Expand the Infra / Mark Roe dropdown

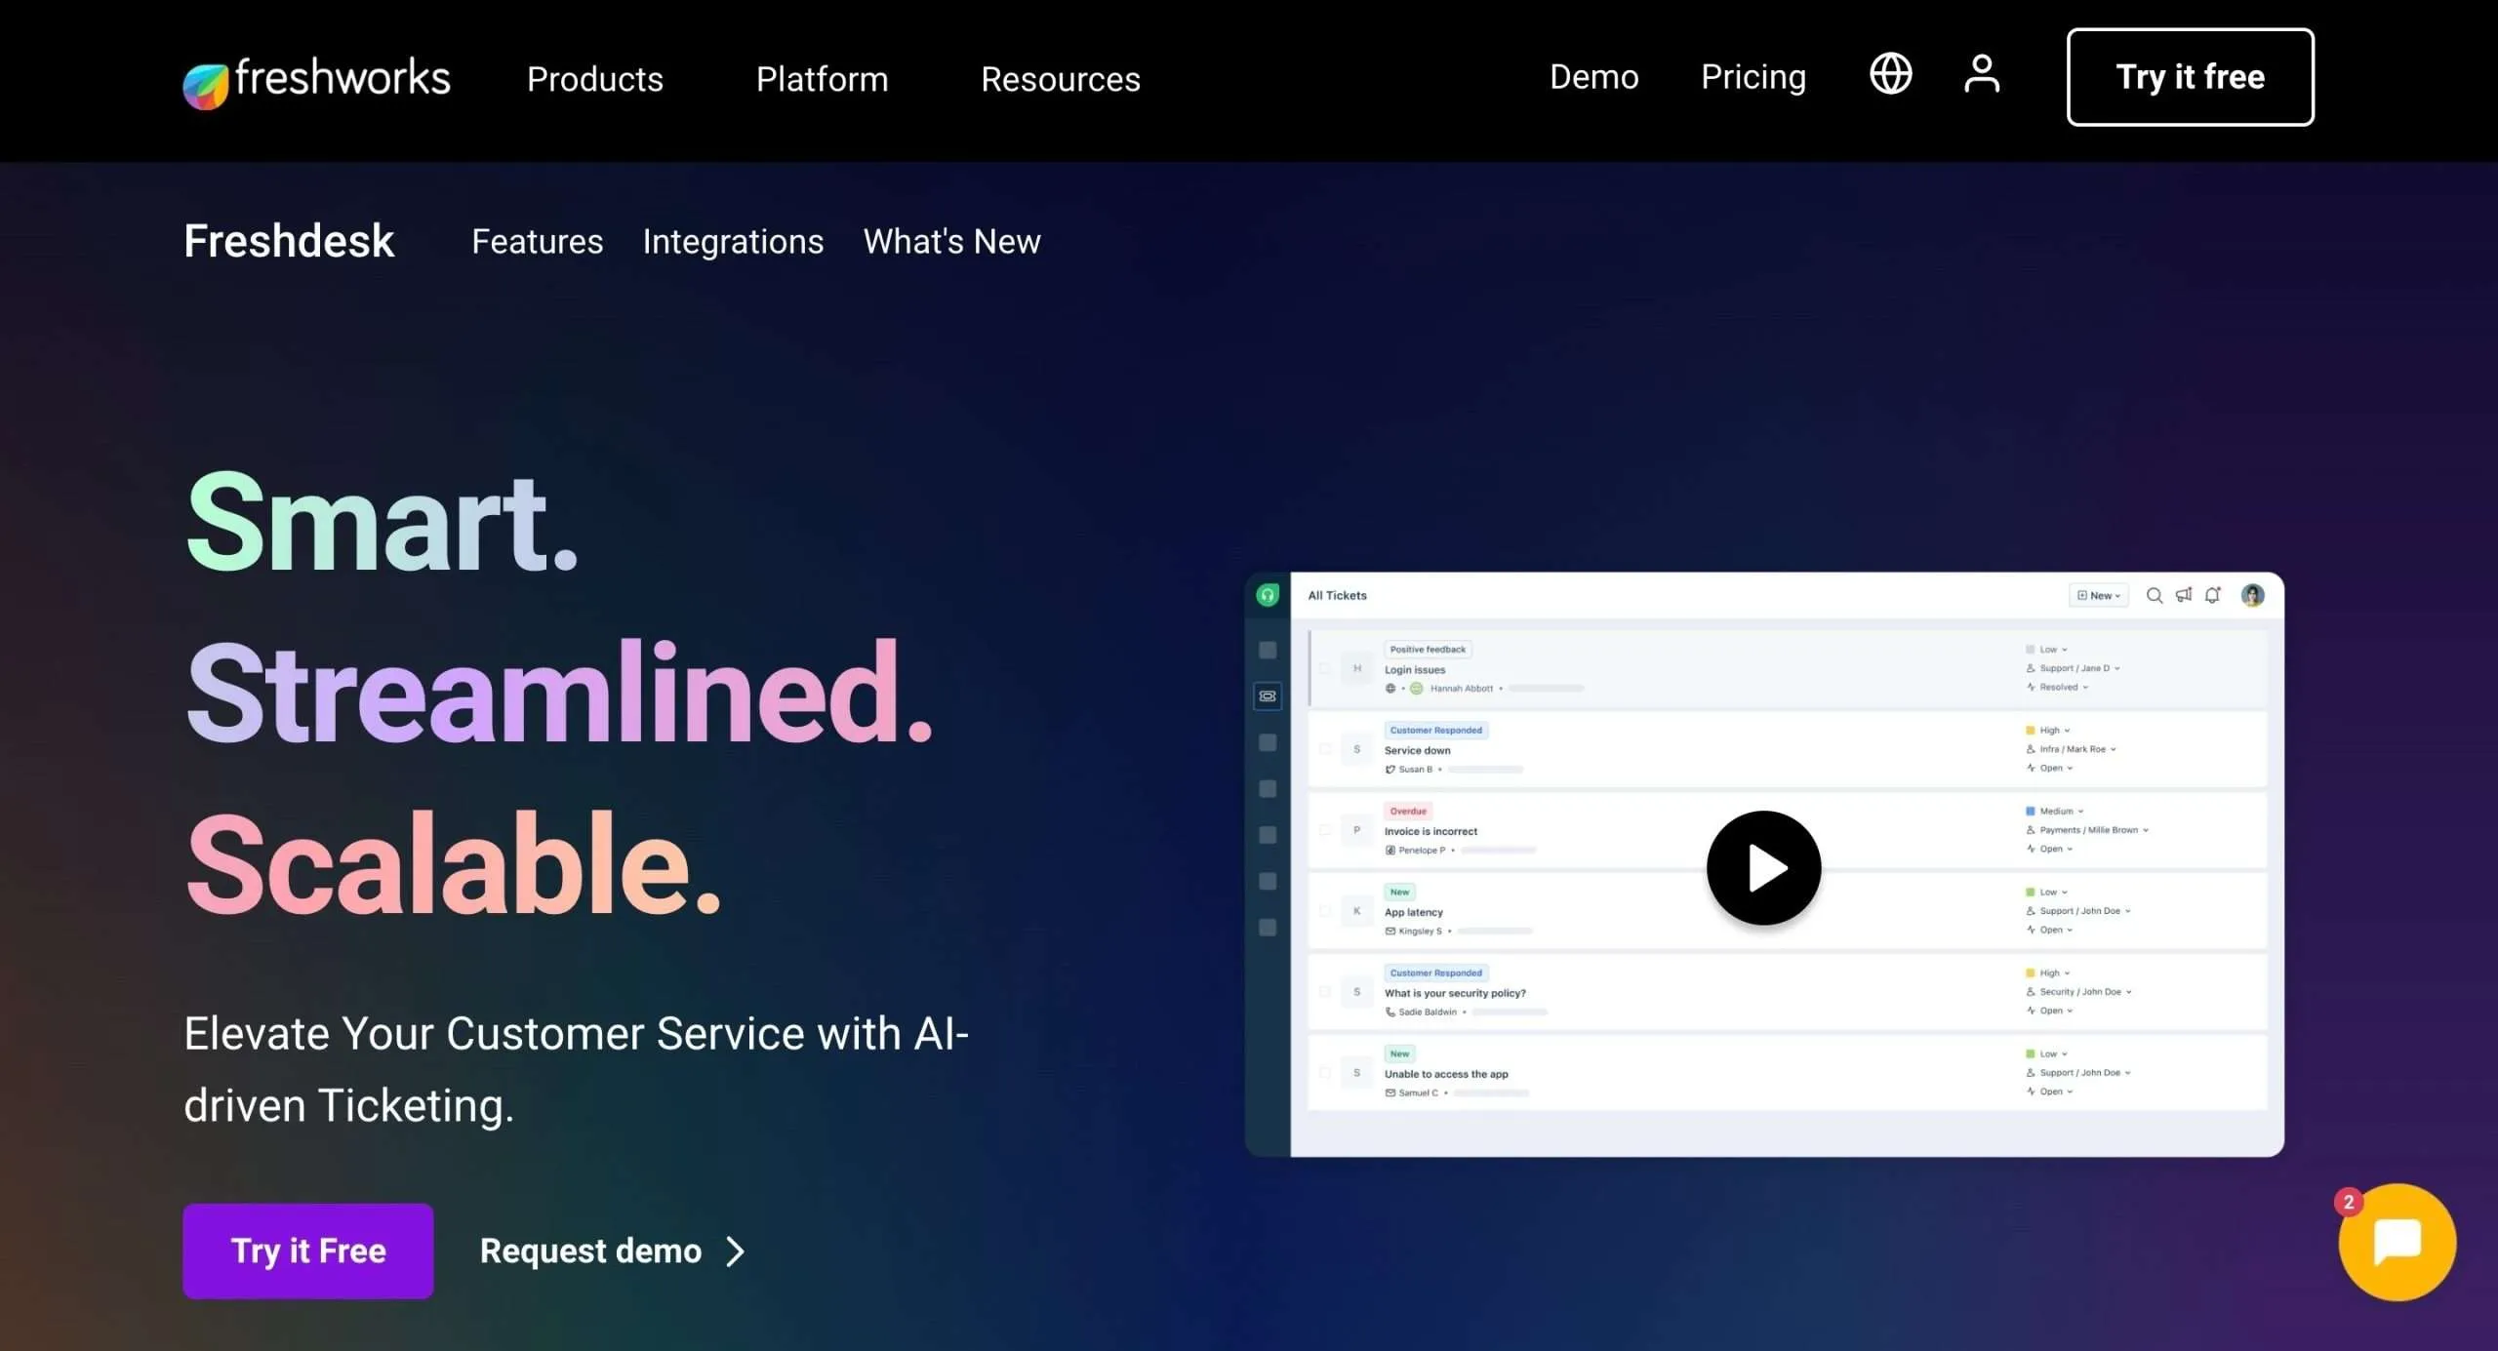pos(2072,749)
